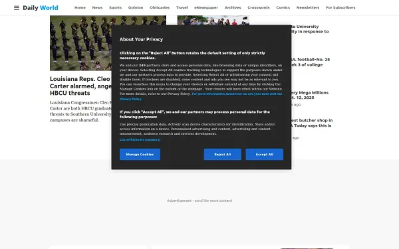Open the group photo article thumbnail

pyautogui.click(x=213, y=21)
